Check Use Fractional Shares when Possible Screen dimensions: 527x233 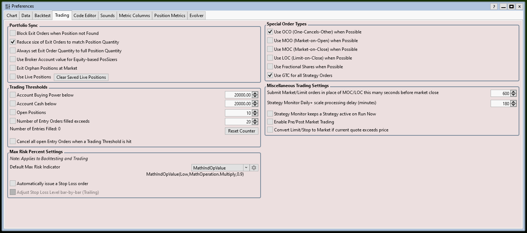[x=270, y=66]
